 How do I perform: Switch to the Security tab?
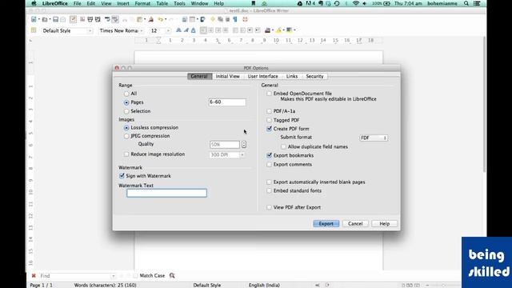click(314, 76)
